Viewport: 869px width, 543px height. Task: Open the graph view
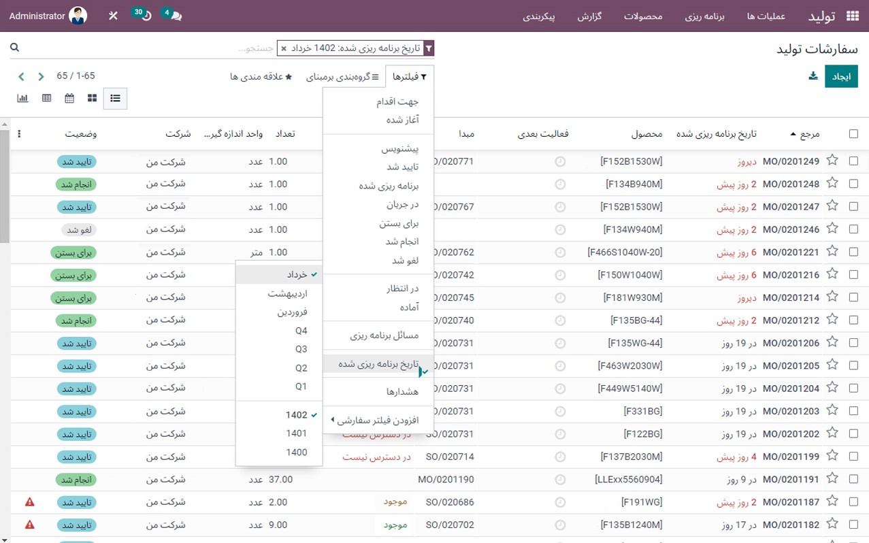point(24,98)
